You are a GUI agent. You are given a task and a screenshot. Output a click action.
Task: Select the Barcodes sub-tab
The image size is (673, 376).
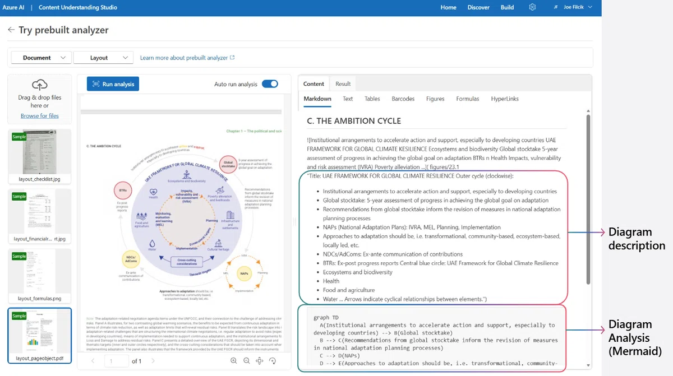pos(403,99)
